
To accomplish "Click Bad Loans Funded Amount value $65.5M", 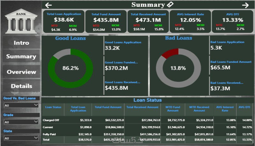I will [x=220, y=68].
